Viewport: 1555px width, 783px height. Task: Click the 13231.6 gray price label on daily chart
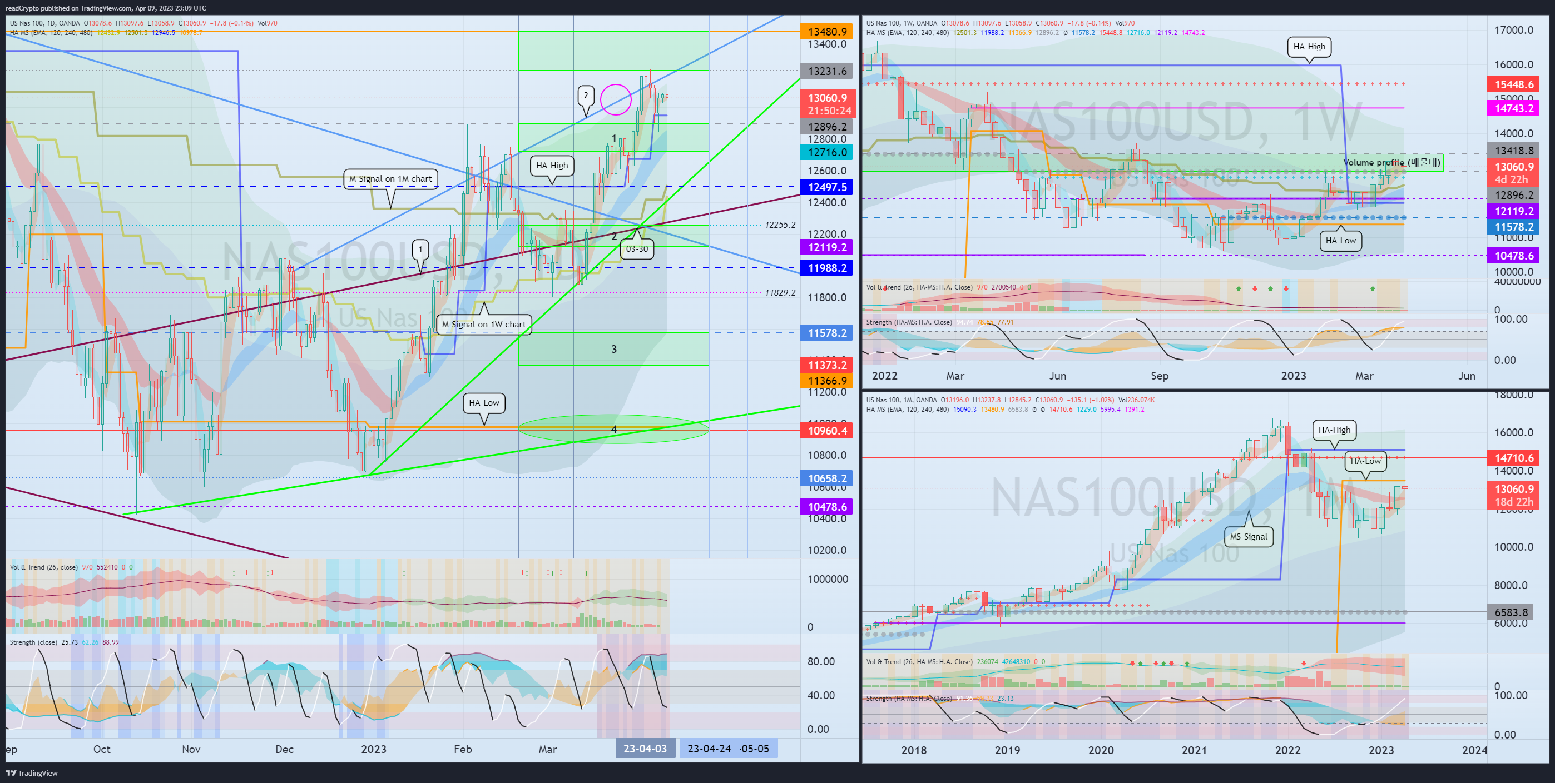(827, 71)
